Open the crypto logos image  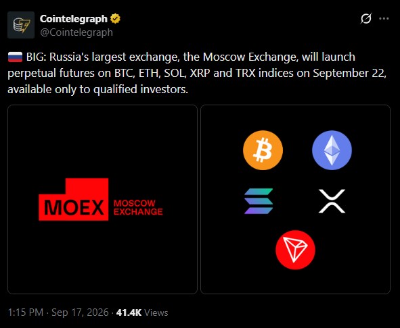tap(295, 199)
